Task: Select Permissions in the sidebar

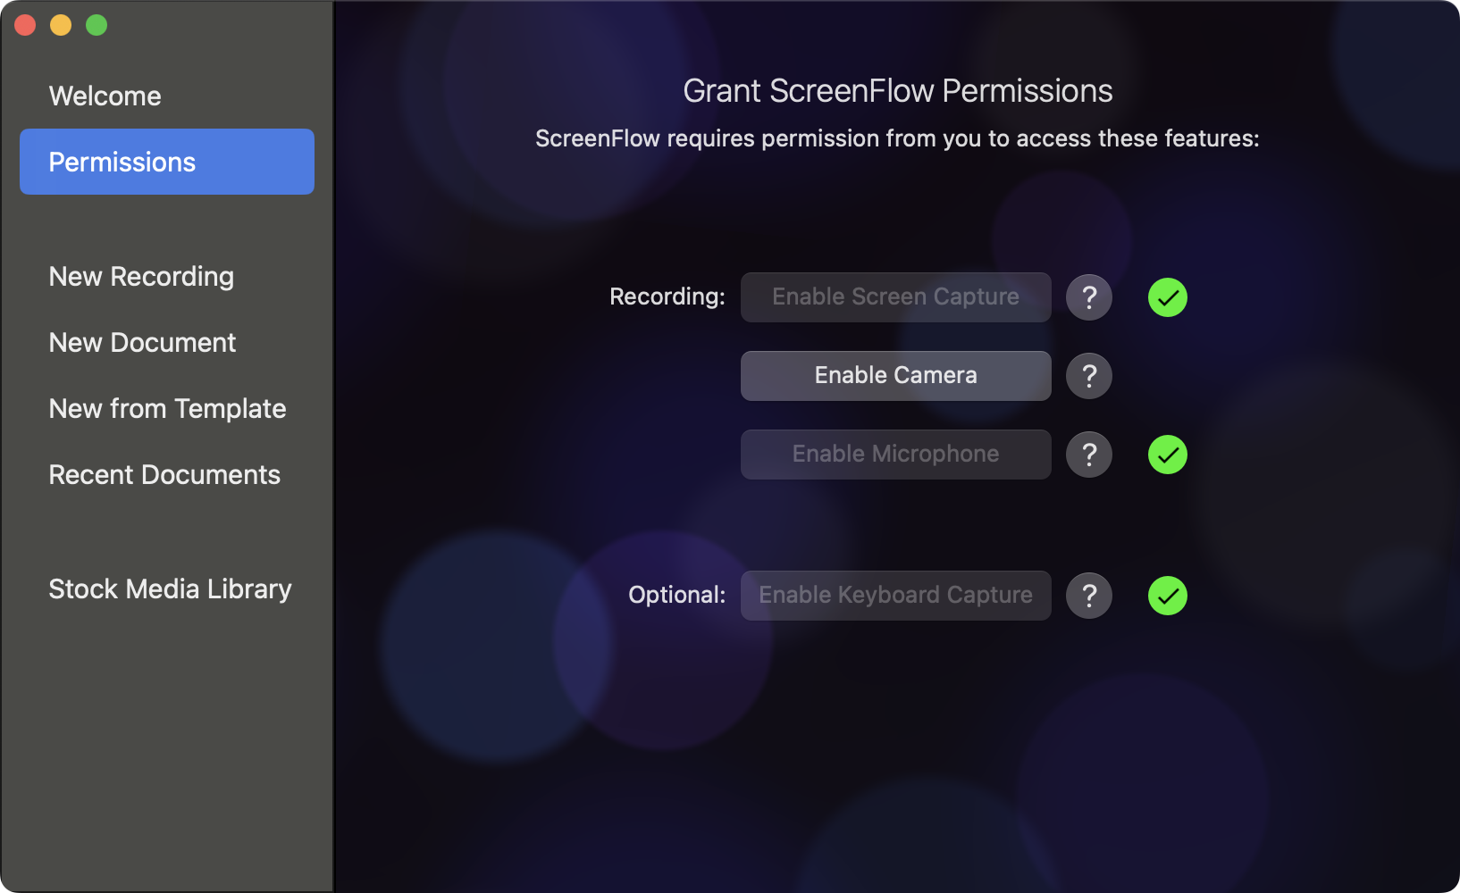Action: (167, 162)
